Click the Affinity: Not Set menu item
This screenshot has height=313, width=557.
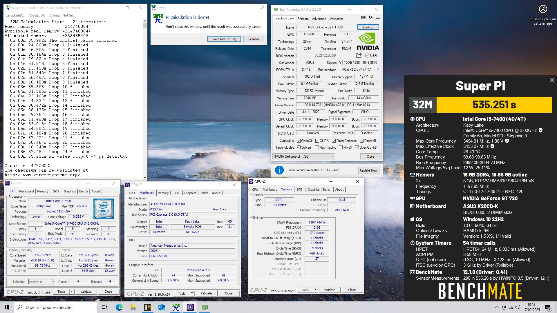tap(62, 15)
